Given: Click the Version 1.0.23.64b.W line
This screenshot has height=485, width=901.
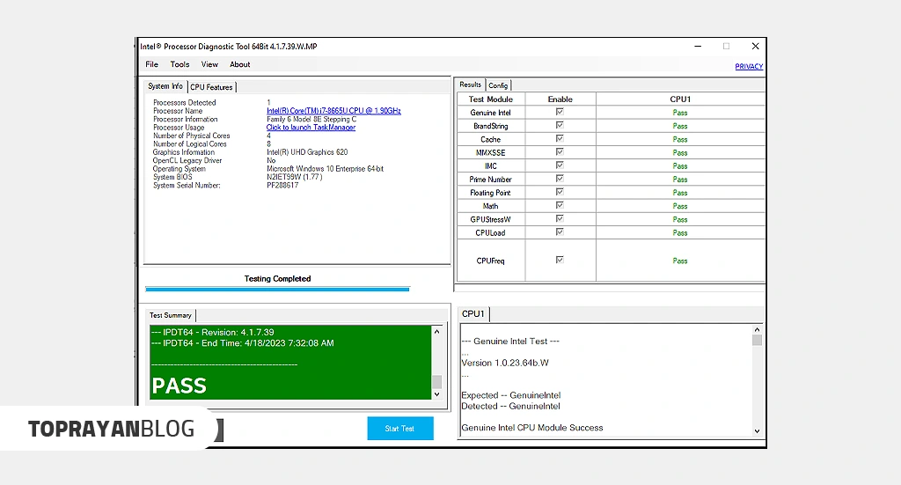Looking at the screenshot, I should 505,363.
